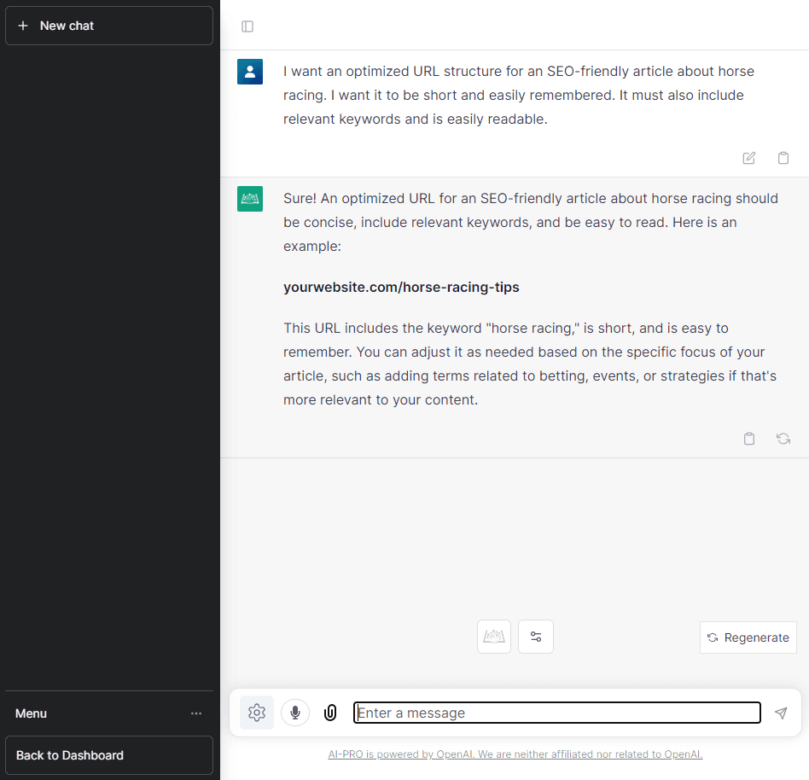Click the assistant's green avatar icon
The width and height of the screenshot is (809, 780).
pos(250,199)
